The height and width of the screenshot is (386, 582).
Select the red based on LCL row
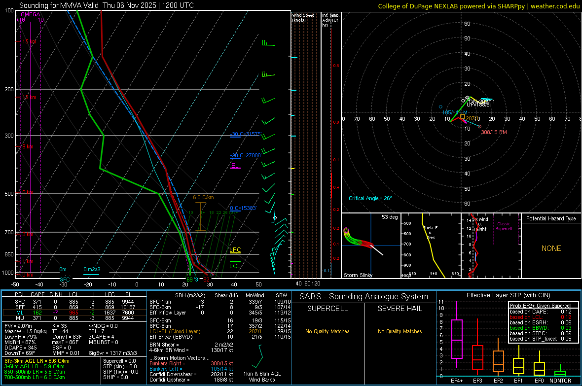(x=541, y=317)
